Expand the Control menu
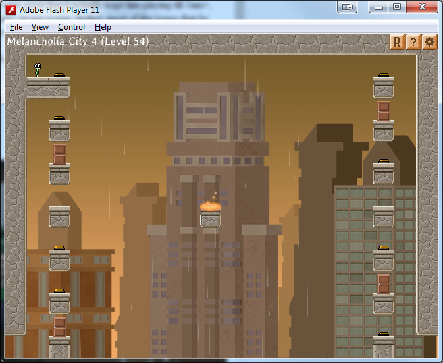The height and width of the screenshot is (363, 443). pos(72,27)
